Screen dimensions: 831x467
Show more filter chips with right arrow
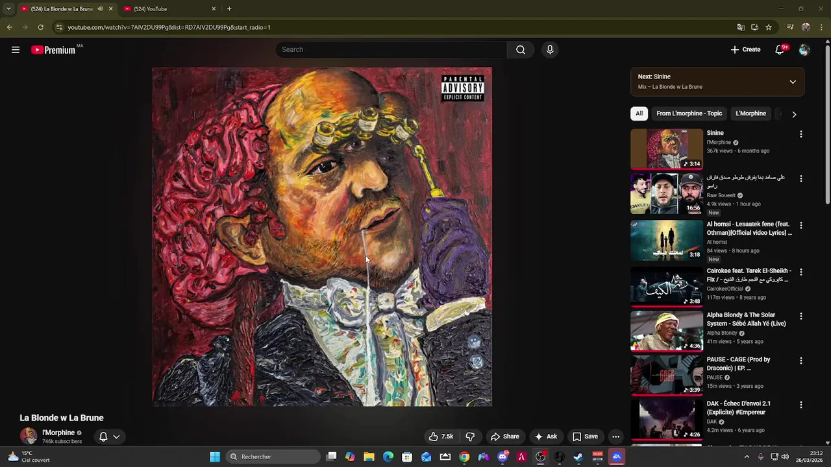793,114
